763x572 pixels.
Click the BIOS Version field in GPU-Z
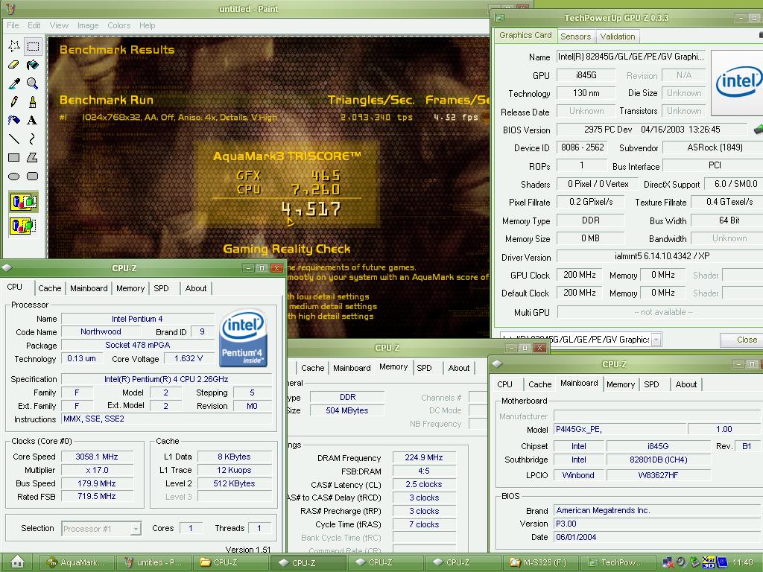pos(651,130)
